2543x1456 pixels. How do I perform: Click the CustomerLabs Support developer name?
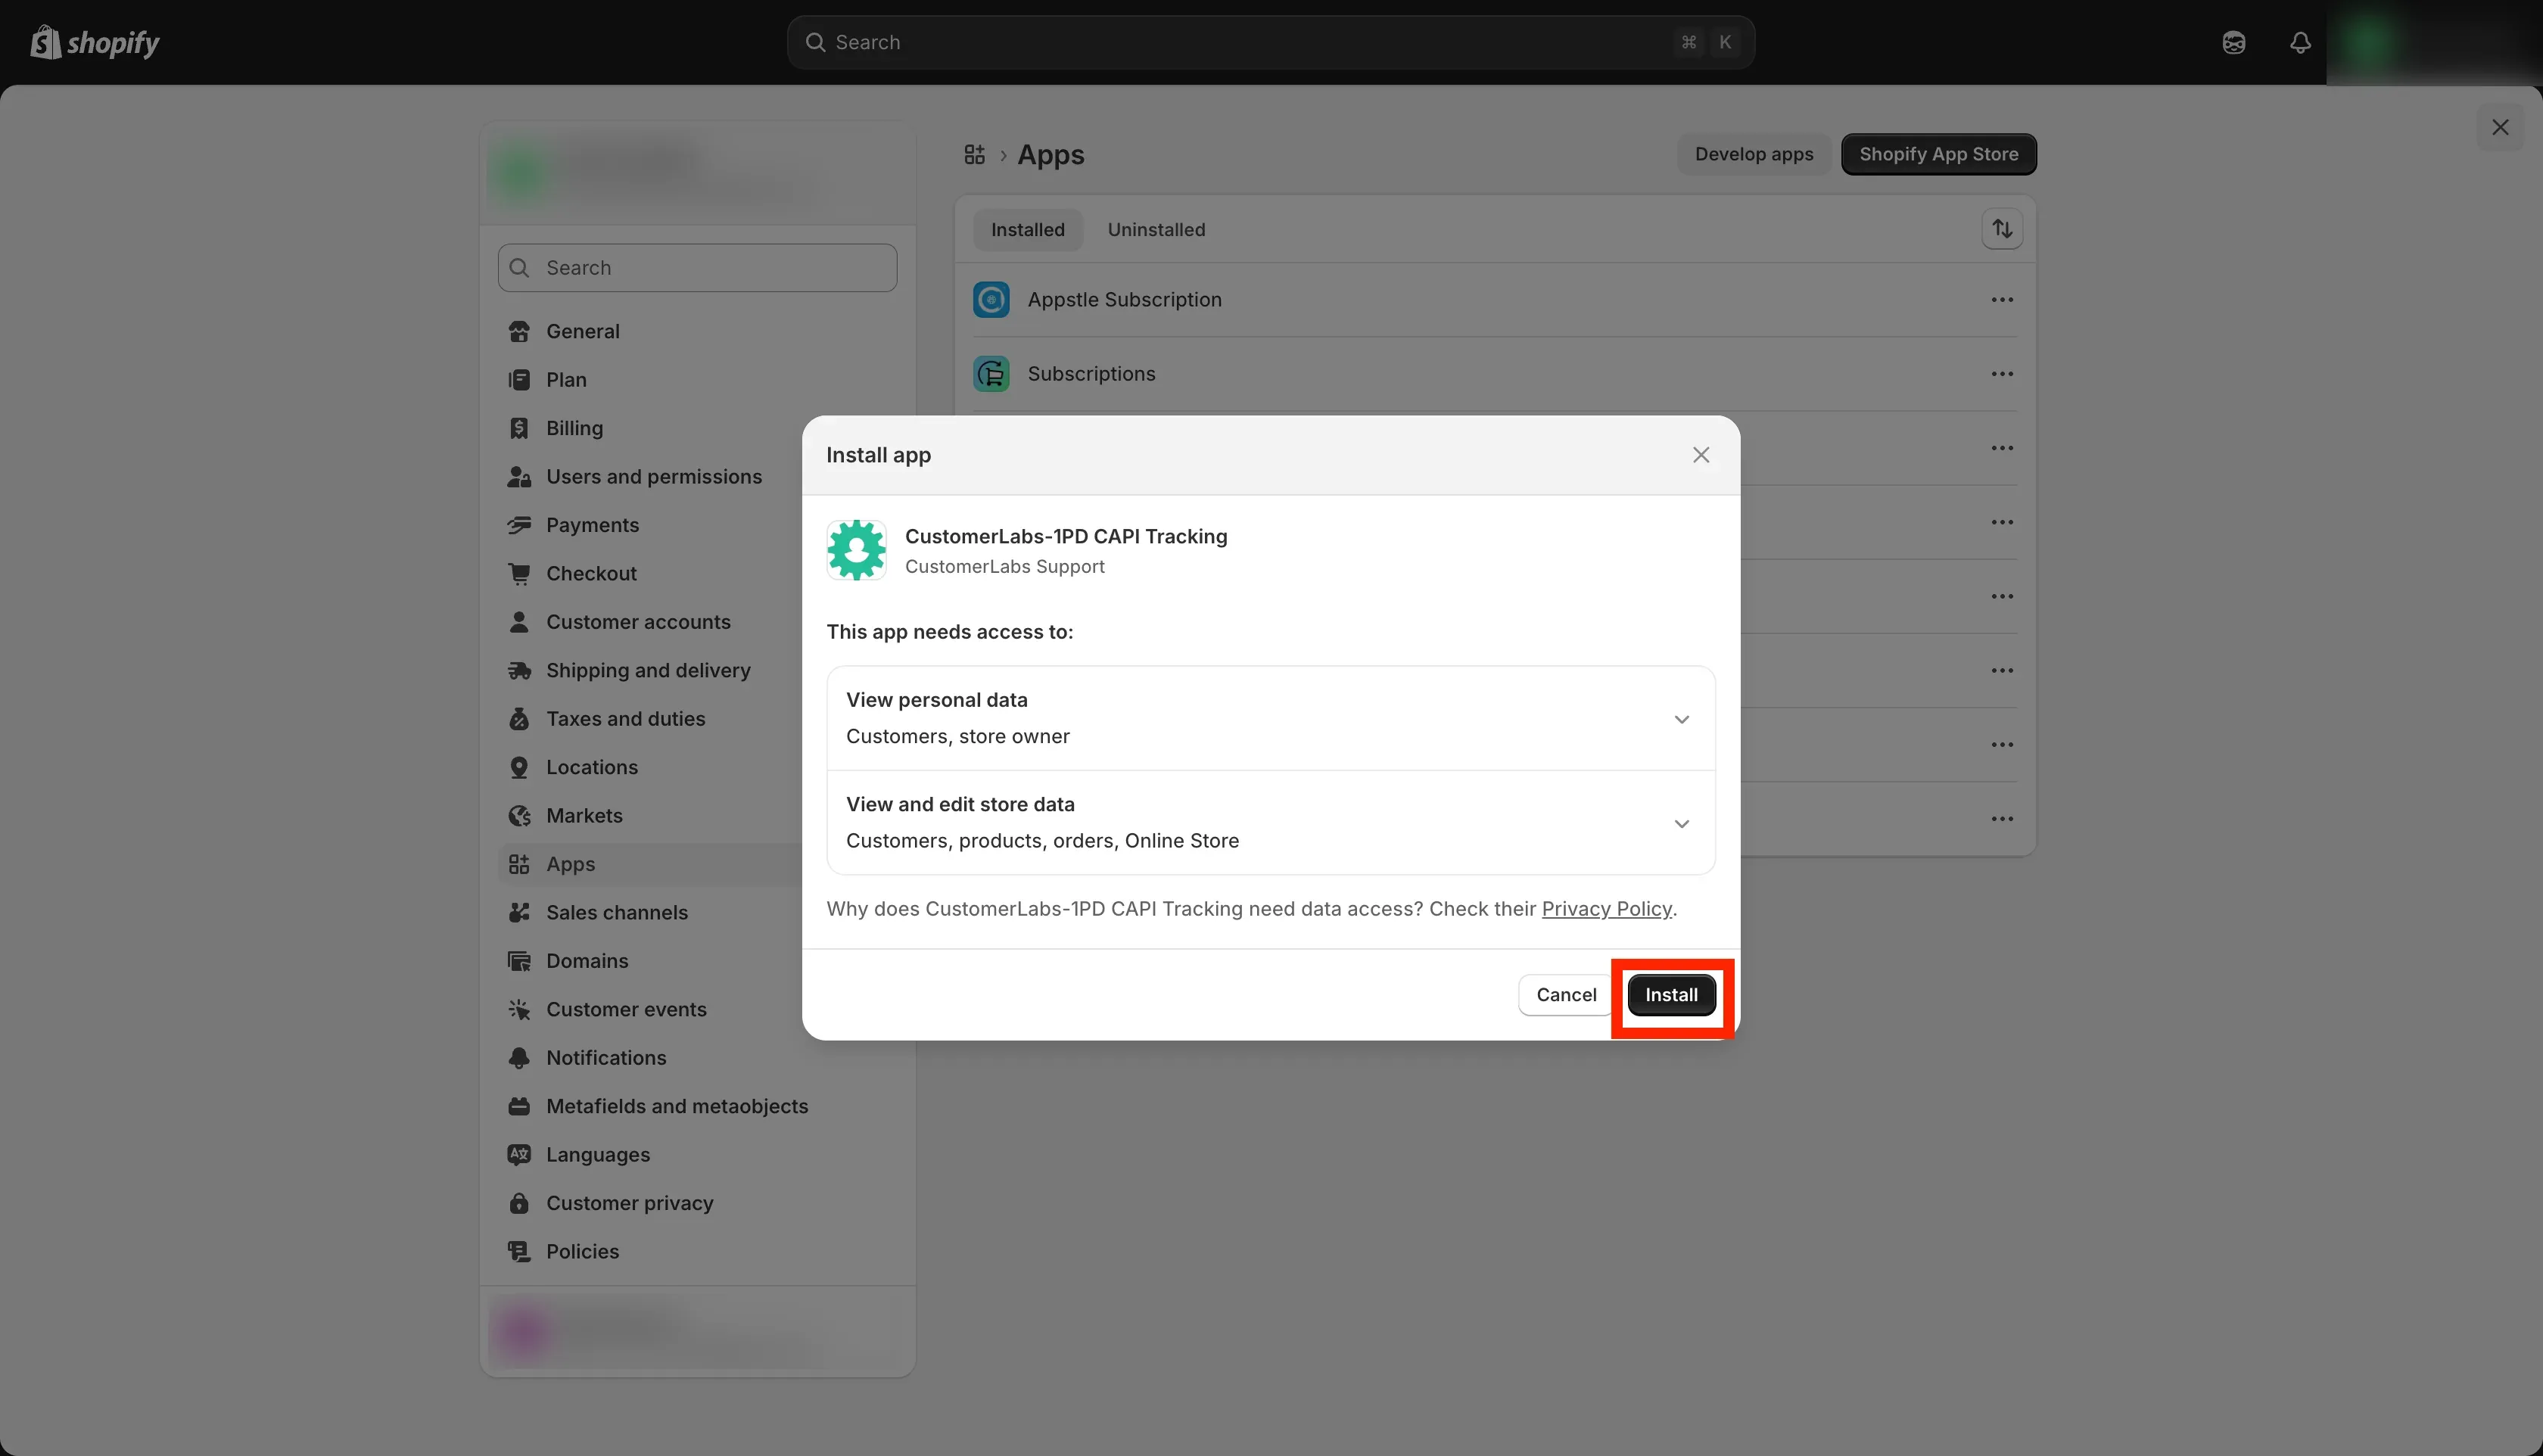[1004, 567]
